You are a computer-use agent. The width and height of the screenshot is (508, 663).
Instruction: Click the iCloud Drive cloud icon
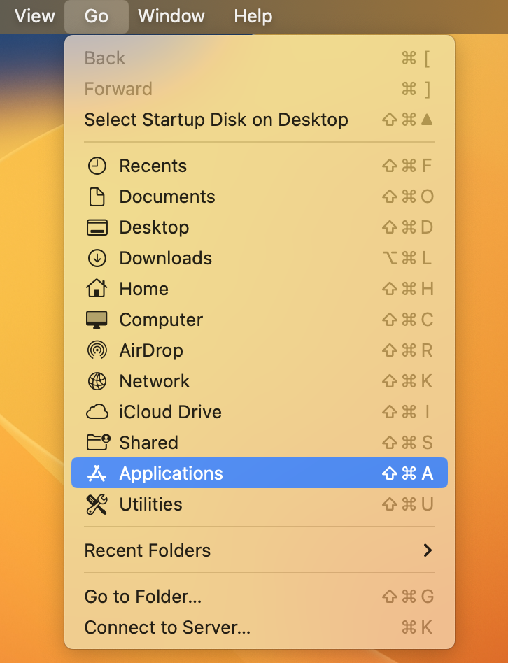pos(97,412)
